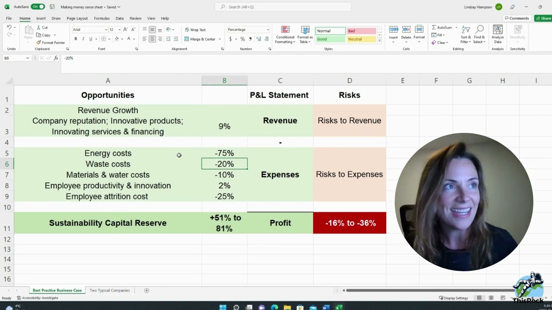Click the Cut scissors icon
The height and width of the screenshot is (310, 552).
pos(39,28)
